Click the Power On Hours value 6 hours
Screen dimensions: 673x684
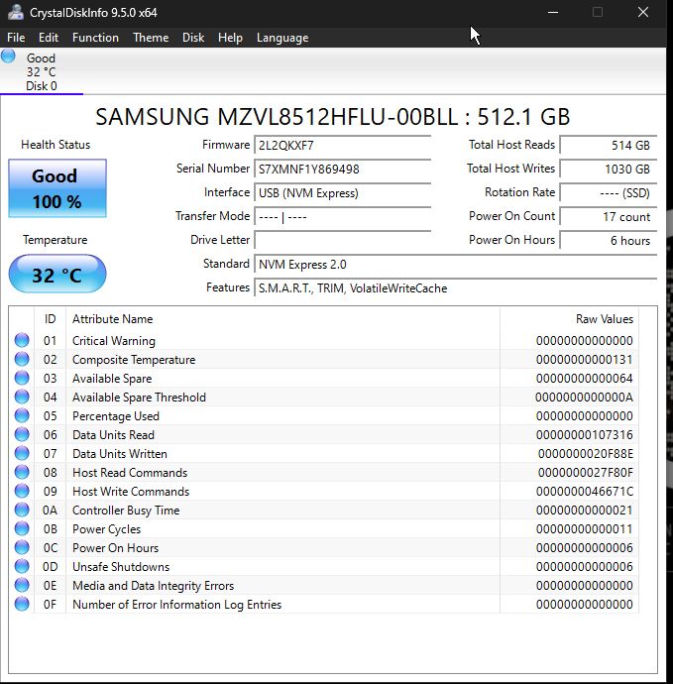(x=609, y=240)
